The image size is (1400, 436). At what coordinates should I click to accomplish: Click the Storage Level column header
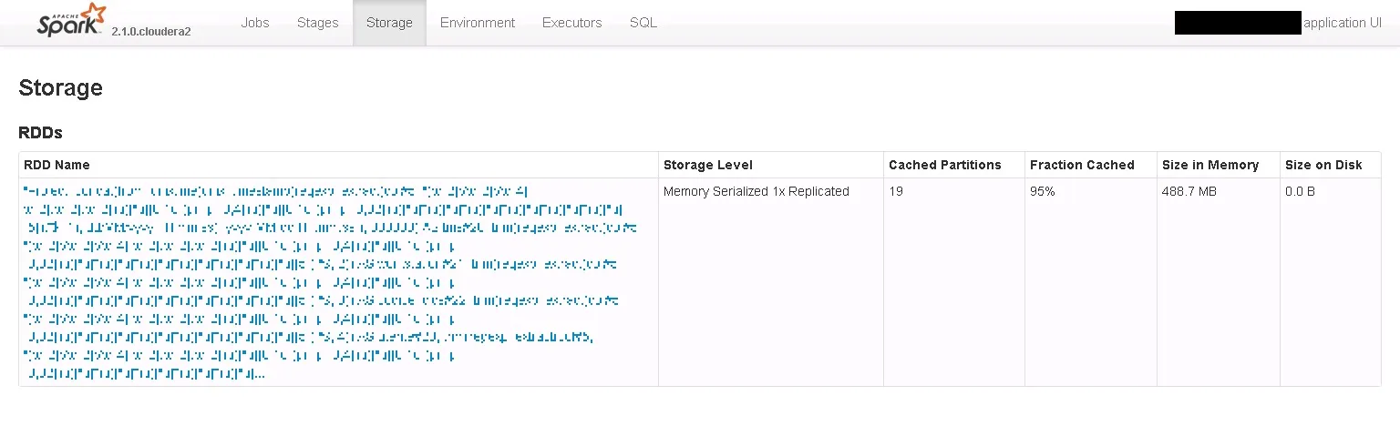[x=708, y=165]
